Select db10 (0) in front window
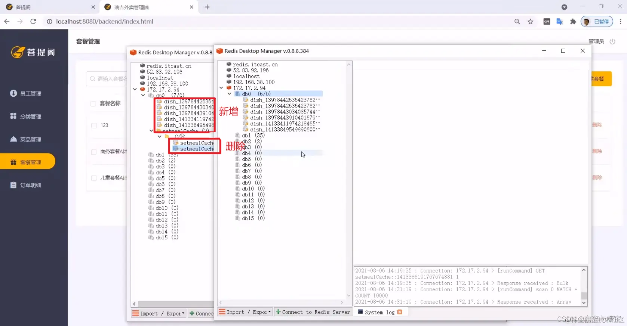The height and width of the screenshot is (326, 627). click(253, 189)
